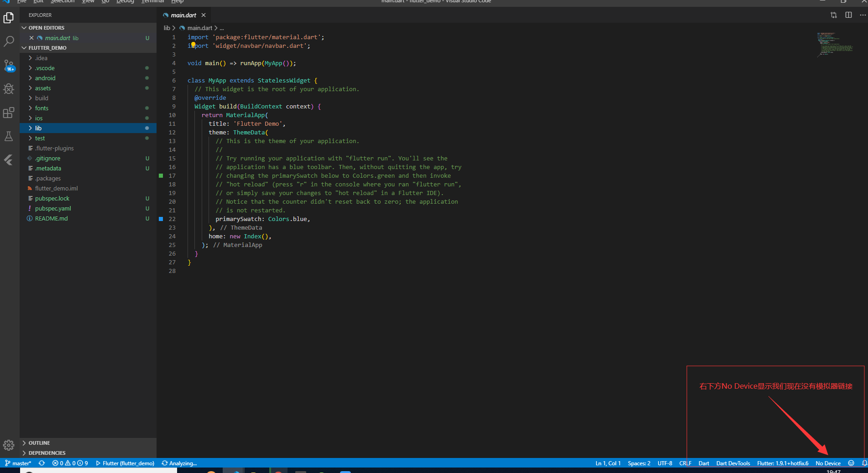
Task: Open the Flutter icon in activity bar
Action: [9, 160]
